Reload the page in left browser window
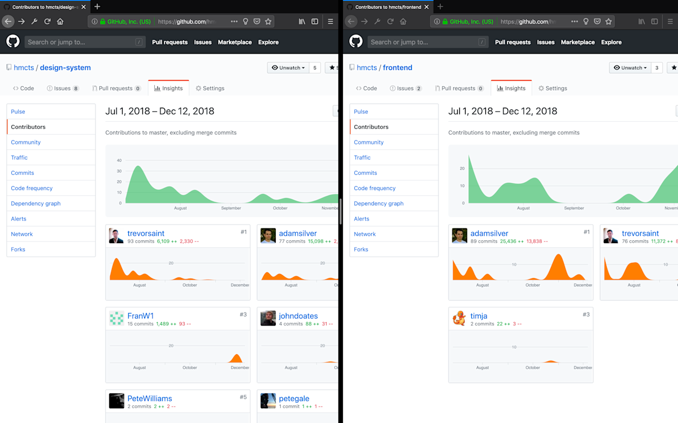The height and width of the screenshot is (423, 678). [47, 21]
